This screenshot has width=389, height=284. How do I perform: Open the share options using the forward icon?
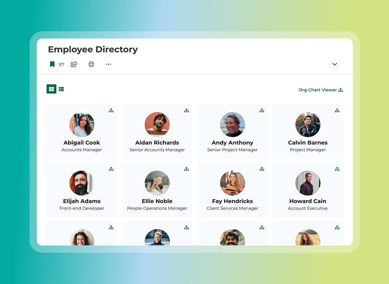point(74,64)
